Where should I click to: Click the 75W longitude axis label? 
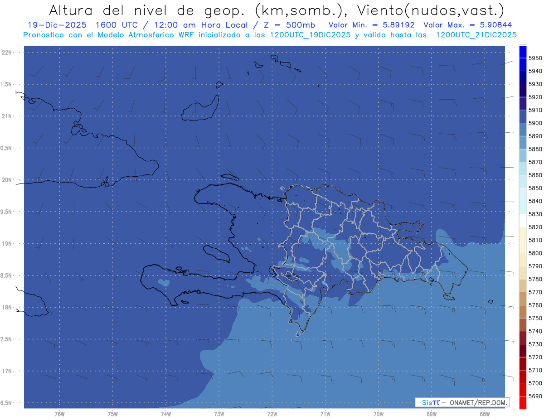click(113, 414)
